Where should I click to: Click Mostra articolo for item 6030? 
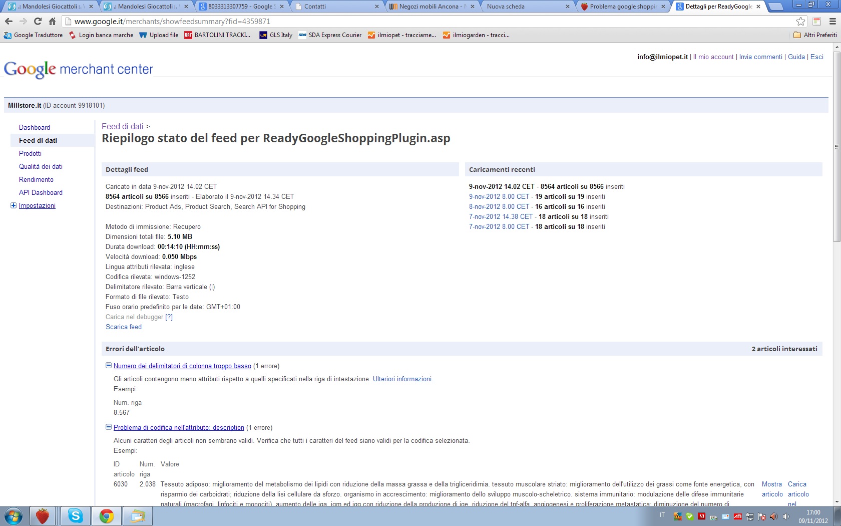click(772, 489)
